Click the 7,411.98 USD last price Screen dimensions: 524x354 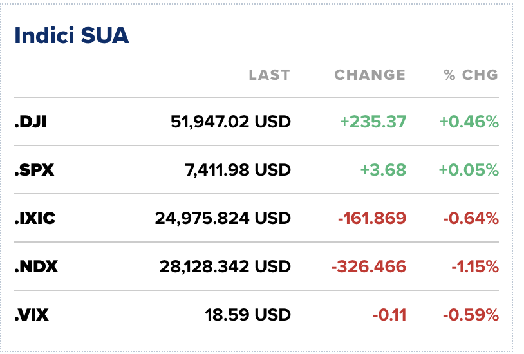point(238,170)
